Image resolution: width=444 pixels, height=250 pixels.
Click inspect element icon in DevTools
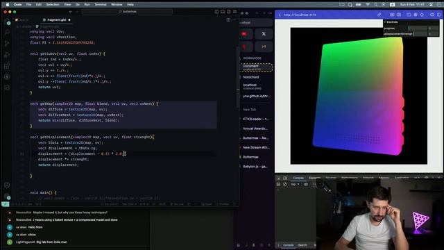[279, 178]
